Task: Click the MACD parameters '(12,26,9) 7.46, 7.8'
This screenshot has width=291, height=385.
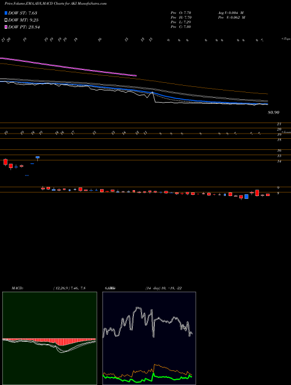Action: [x=69, y=288]
